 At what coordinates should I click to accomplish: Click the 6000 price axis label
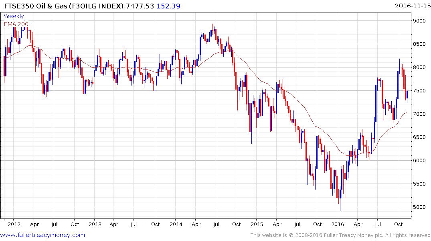pos(419,160)
